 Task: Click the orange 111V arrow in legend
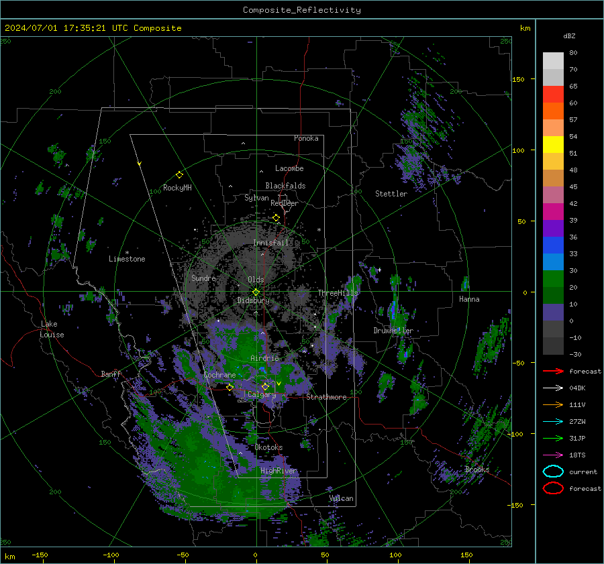(x=553, y=404)
